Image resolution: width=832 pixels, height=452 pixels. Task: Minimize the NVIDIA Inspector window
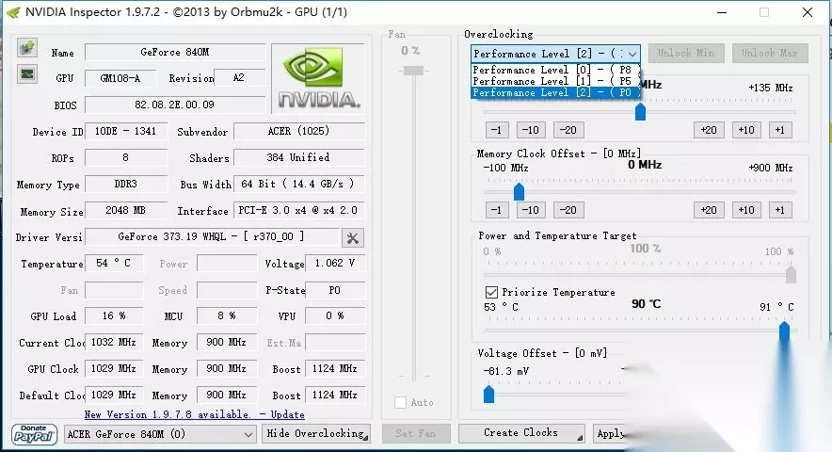(x=722, y=12)
